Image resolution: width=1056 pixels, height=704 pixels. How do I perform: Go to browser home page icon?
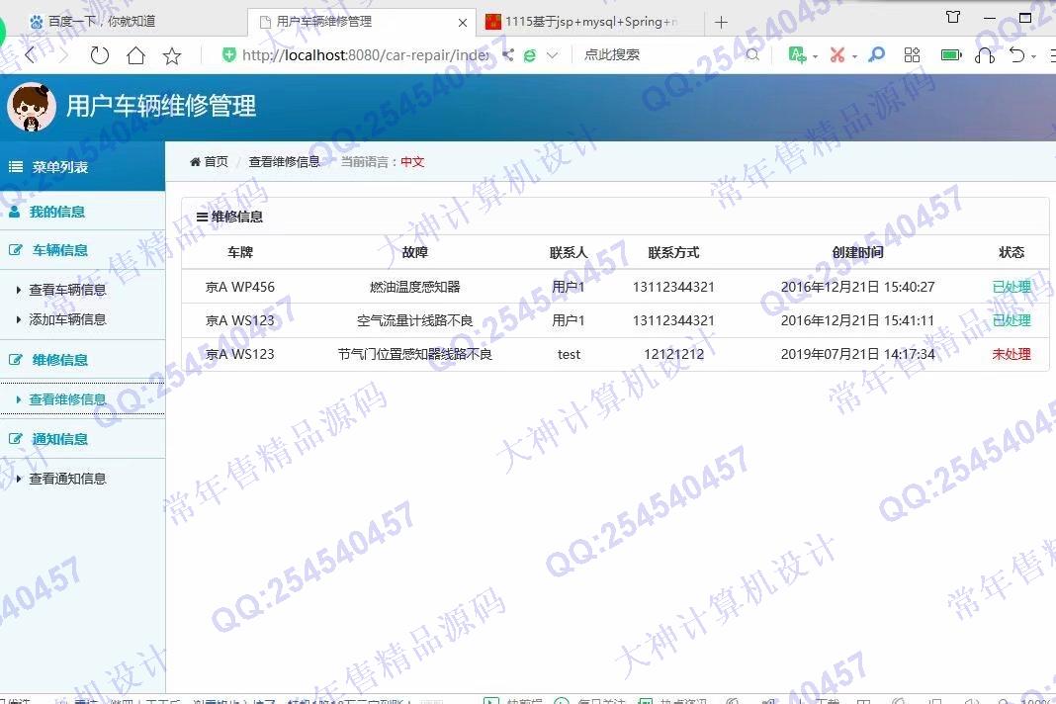point(136,55)
